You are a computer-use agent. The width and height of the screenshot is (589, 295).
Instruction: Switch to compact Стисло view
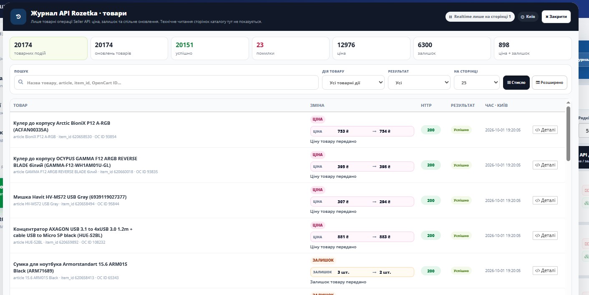pyautogui.click(x=516, y=83)
